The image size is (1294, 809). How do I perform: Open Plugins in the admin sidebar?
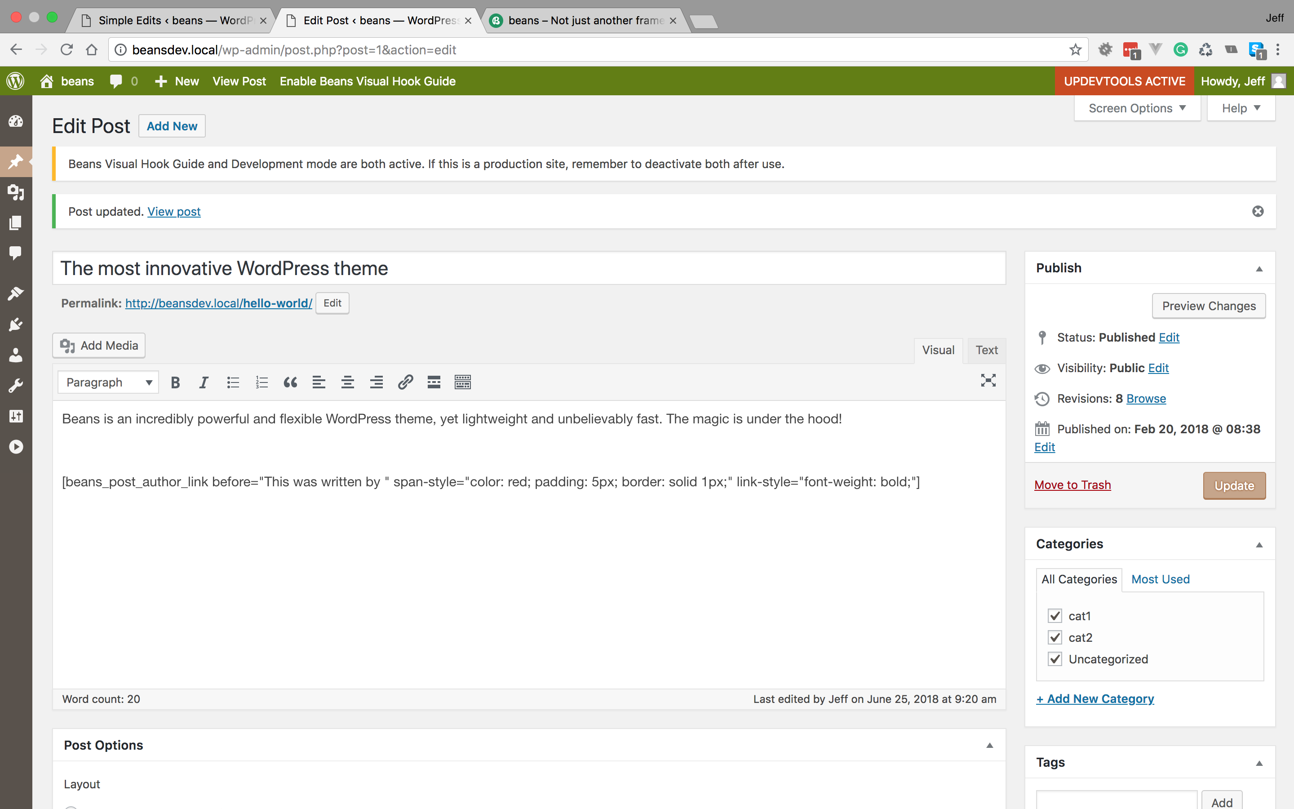pos(16,324)
